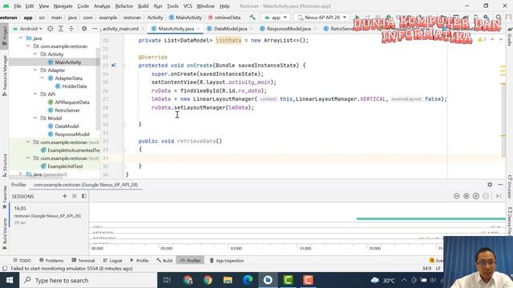Go to next highlighted problem arrow

click(x=501, y=39)
